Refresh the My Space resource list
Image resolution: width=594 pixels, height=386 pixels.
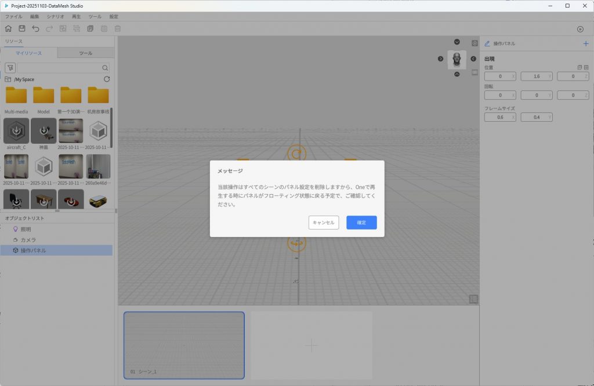pyautogui.click(x=107, y=79)
